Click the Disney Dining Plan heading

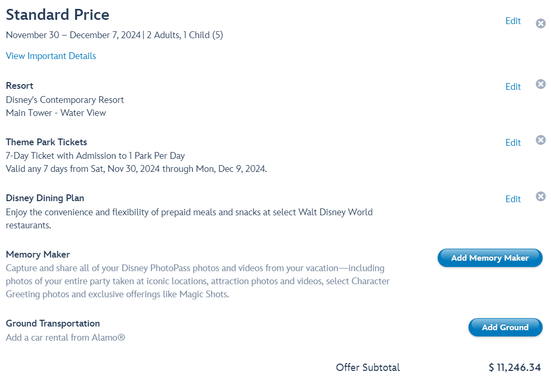coord(45,198)
